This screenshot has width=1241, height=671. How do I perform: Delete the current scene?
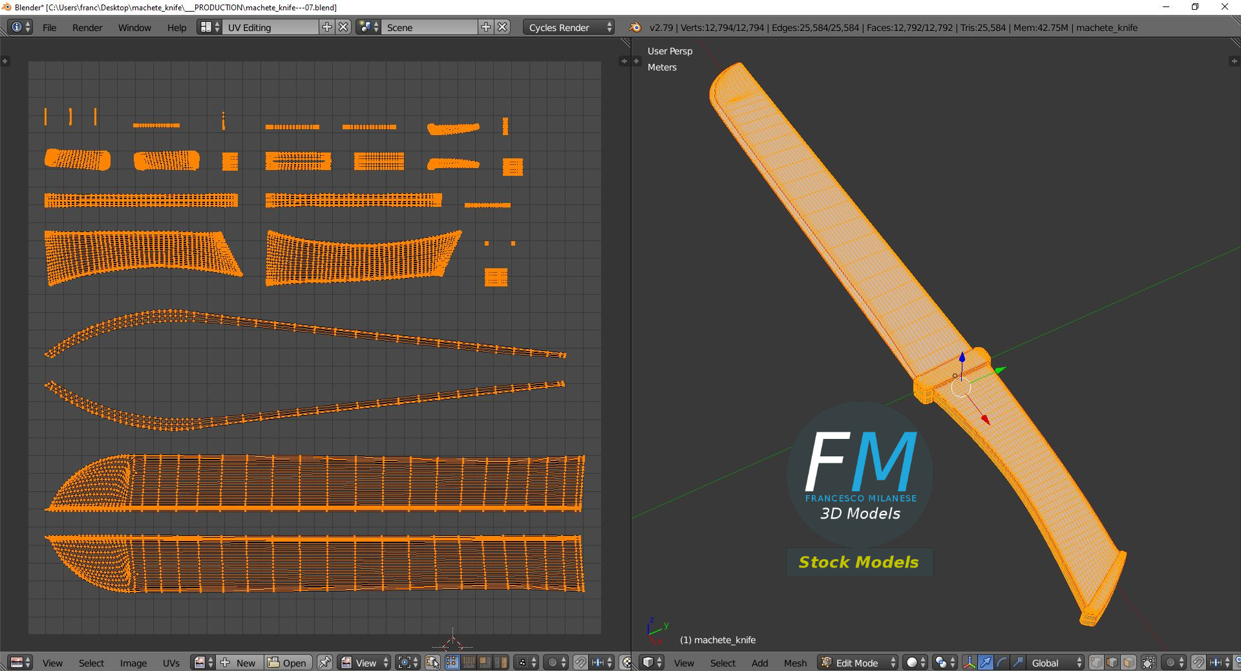click(x=502, y=27)
